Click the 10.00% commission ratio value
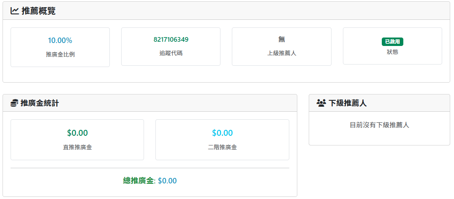The height and width of the screenshot is (199, 454). pyautogui.click(x=60, y=40)
